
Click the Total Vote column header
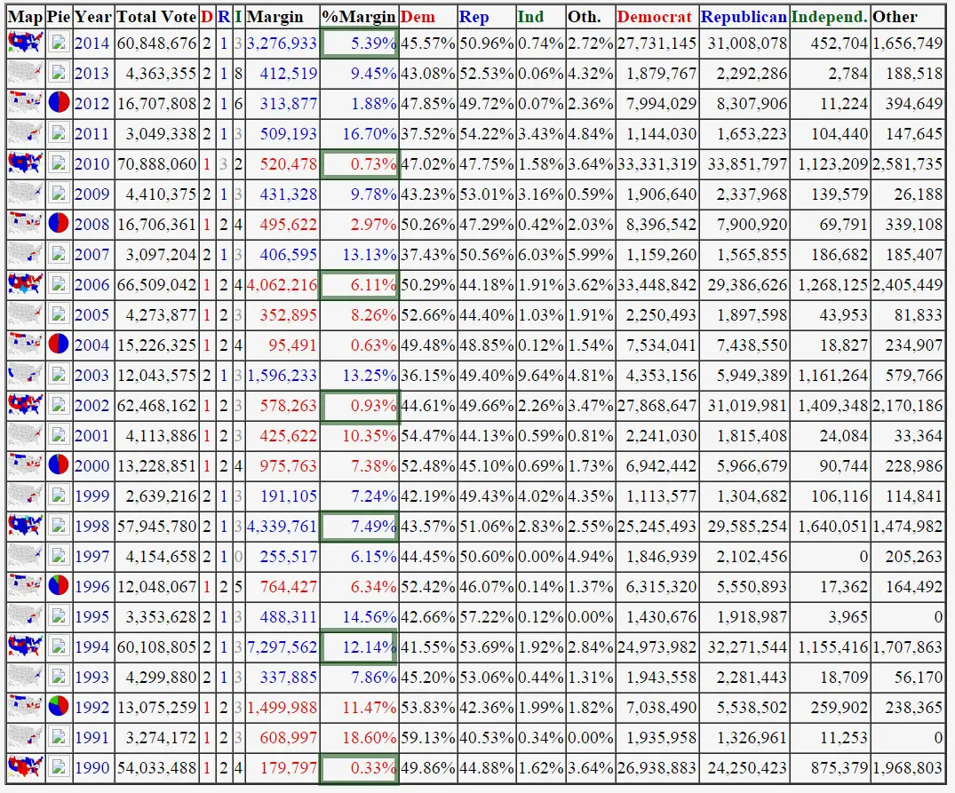[x=156, y=17]
